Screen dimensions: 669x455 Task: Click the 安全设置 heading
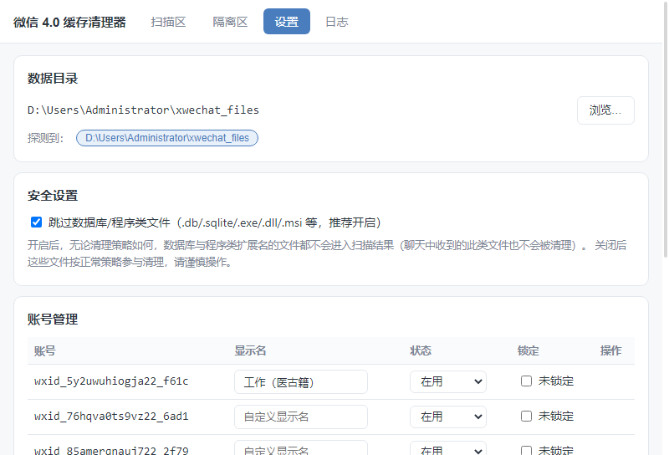(53, 196)
